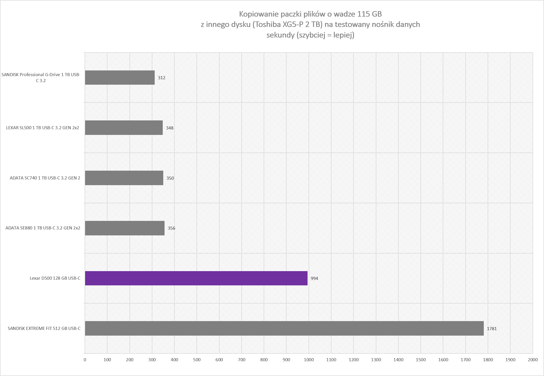Click the axis tick label 1300
Screen dimensions: 544x376
point(376,360)
